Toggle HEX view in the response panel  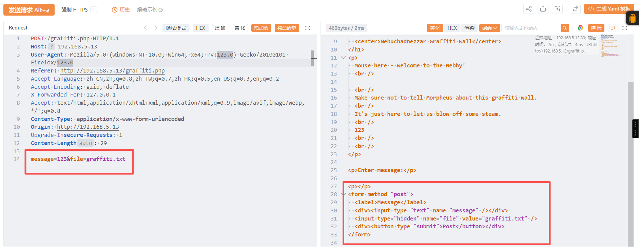coord(452,28)
